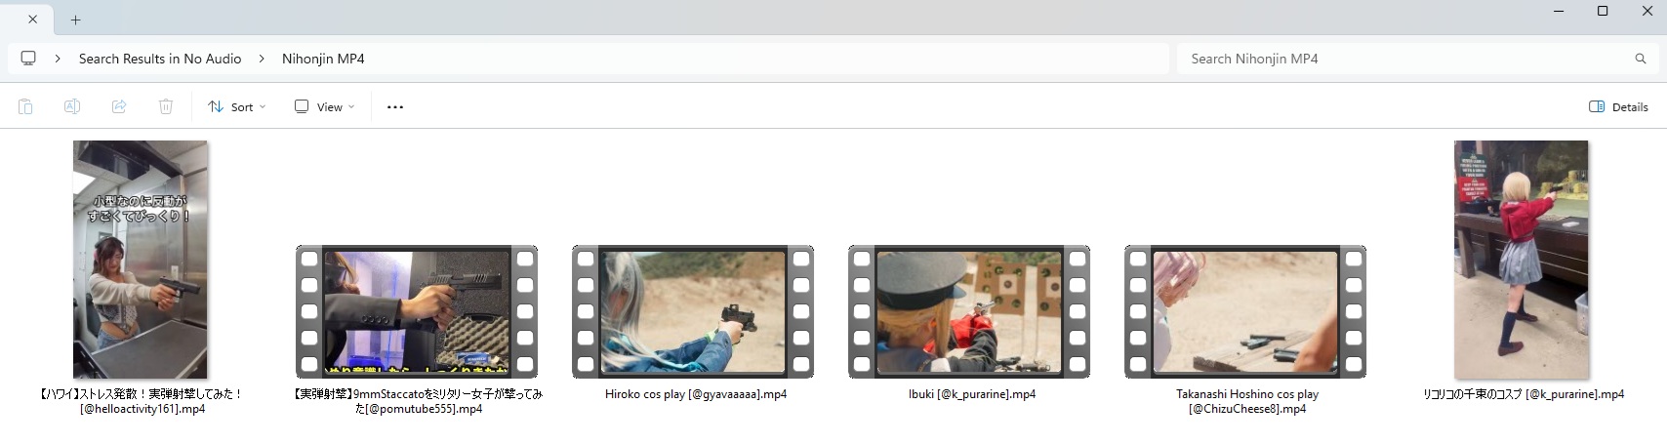1667x444 pixels.
Task: Click the This PC monitor icon
Action: point(28,59)
